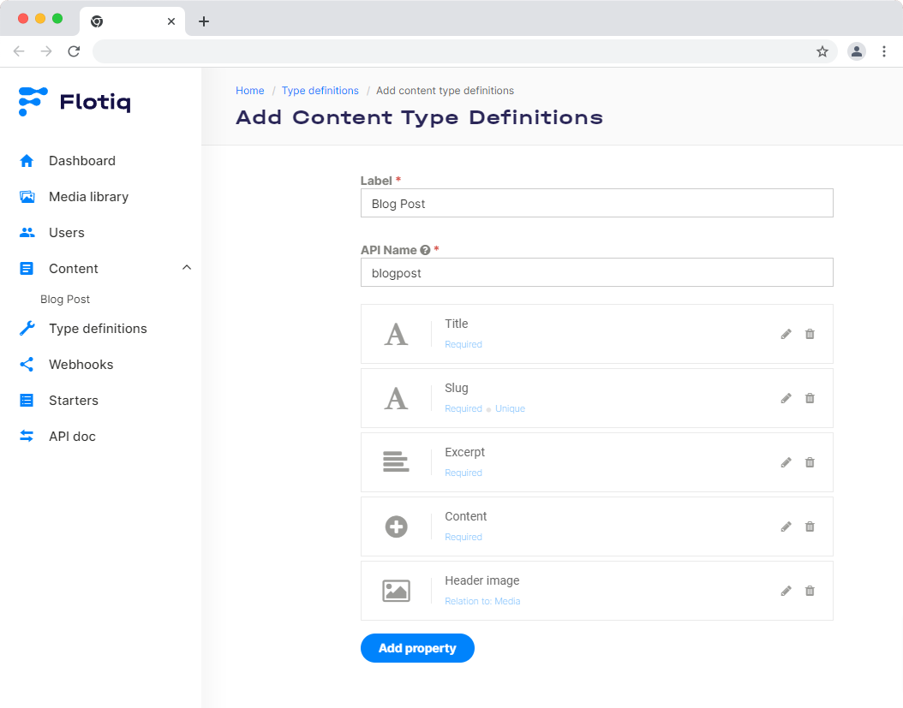Click the Flotiq logo

click(x=75, y=102)
